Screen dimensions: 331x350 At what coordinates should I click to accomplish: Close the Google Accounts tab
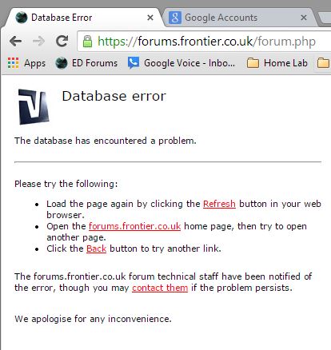(x=304, y=18)
